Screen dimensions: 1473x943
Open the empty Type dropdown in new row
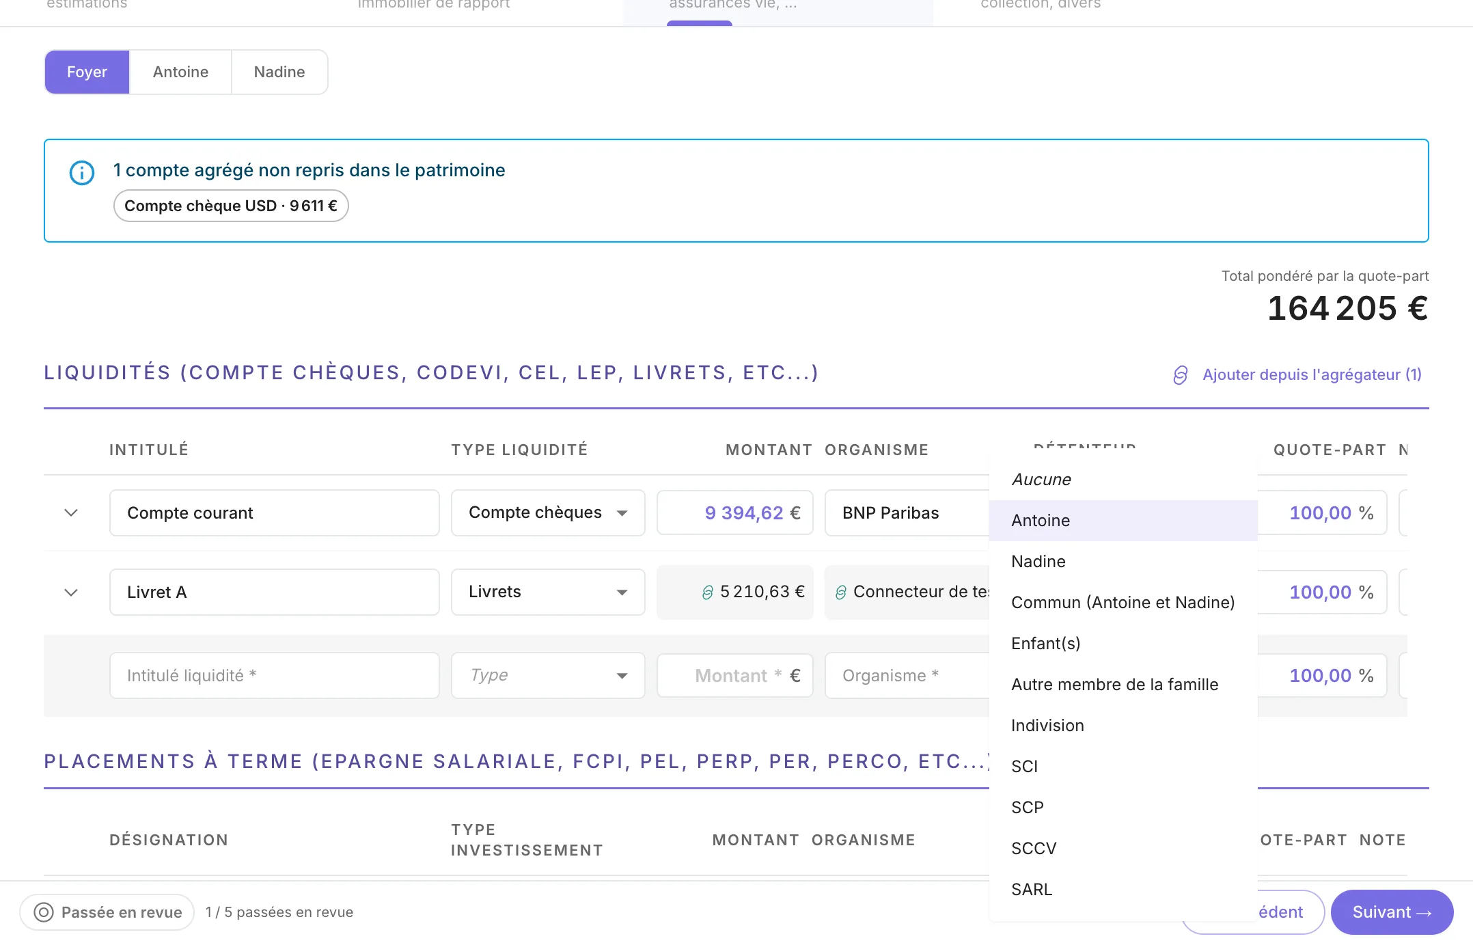(x=548, y=675)
